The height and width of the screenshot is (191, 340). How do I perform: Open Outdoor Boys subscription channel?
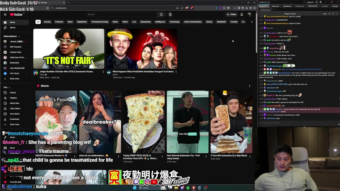[15, 52]
